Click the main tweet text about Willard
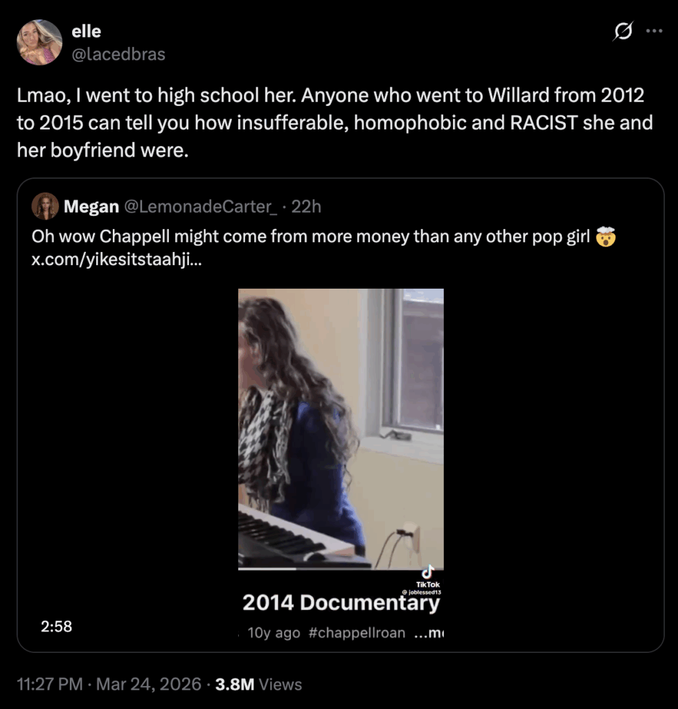The image size is (678, 709). click(x=335, y=123)
